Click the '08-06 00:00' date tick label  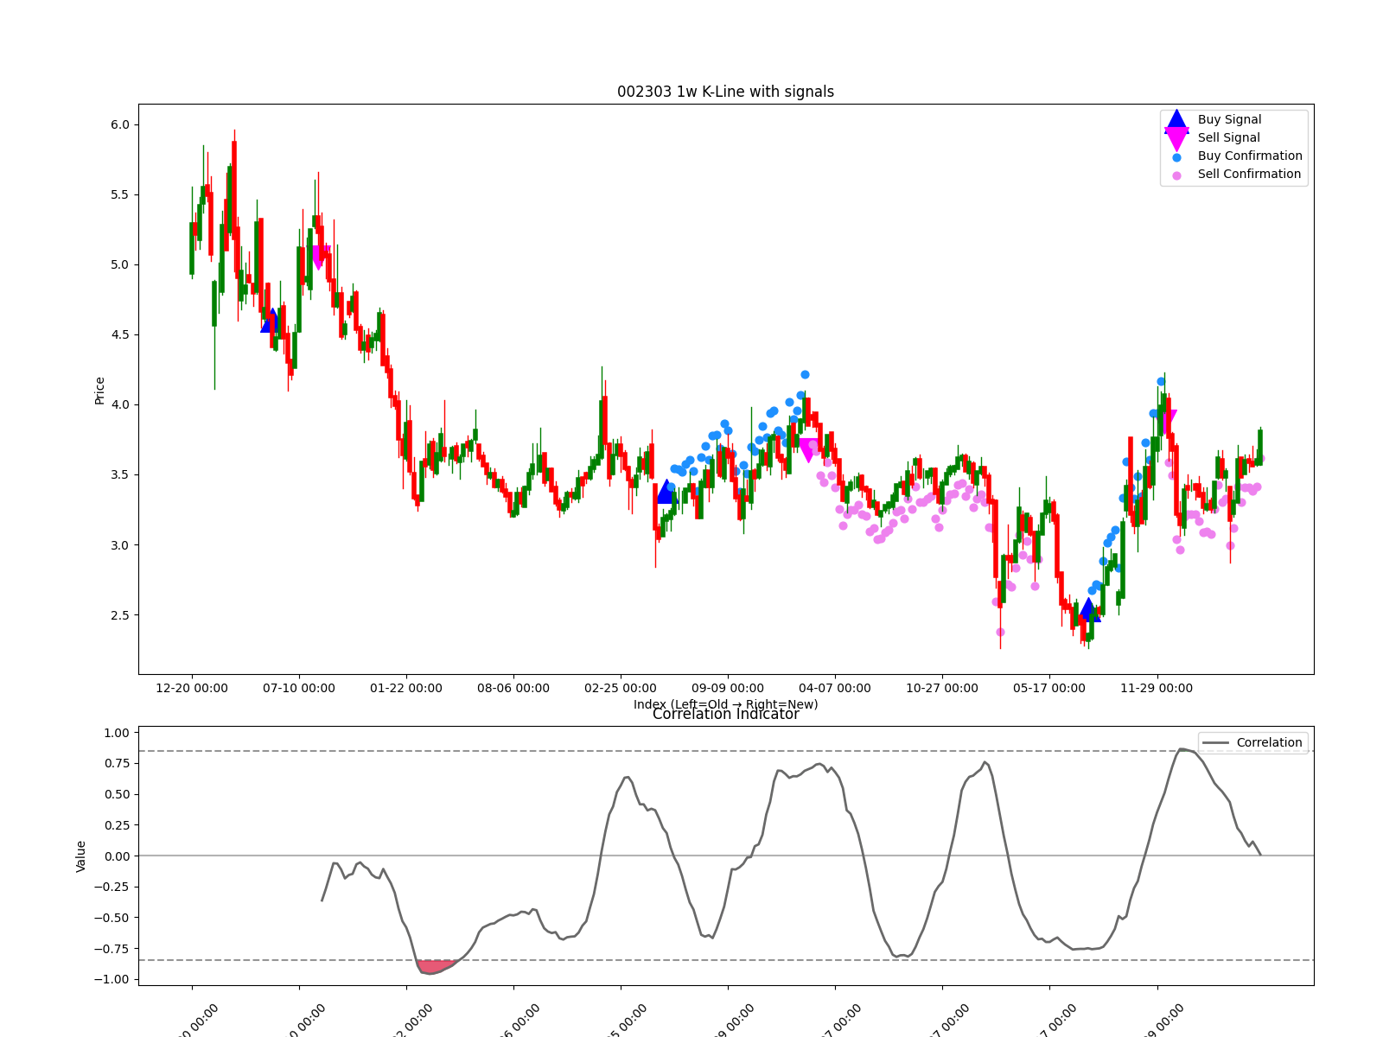[513, 689]
